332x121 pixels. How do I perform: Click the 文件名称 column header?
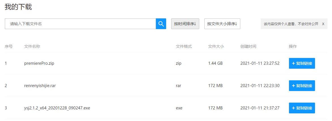point(32,46)
